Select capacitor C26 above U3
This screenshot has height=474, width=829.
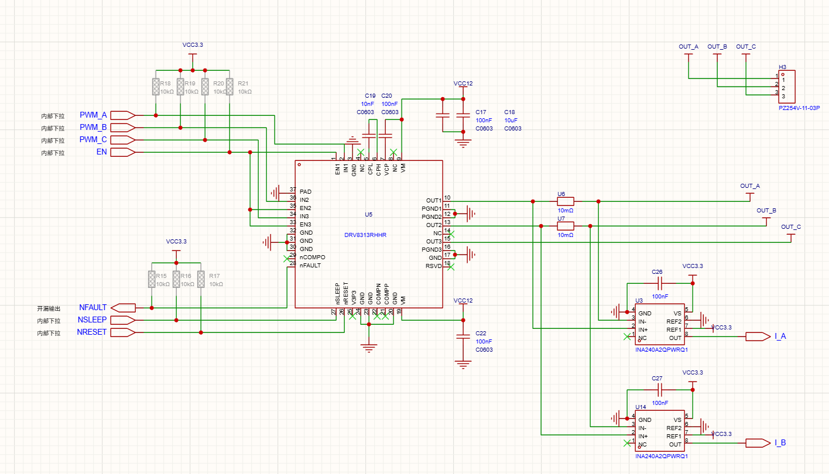pyautogui.click(x=660, y=283)
